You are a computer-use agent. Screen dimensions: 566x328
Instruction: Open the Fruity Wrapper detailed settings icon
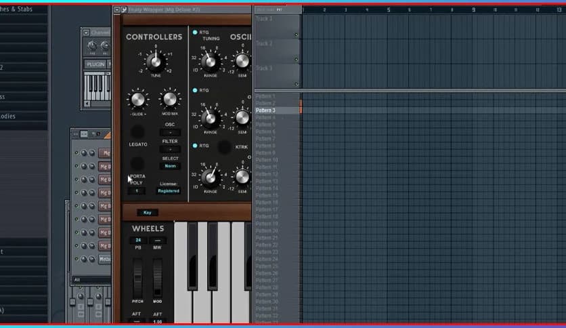point(124,9)
